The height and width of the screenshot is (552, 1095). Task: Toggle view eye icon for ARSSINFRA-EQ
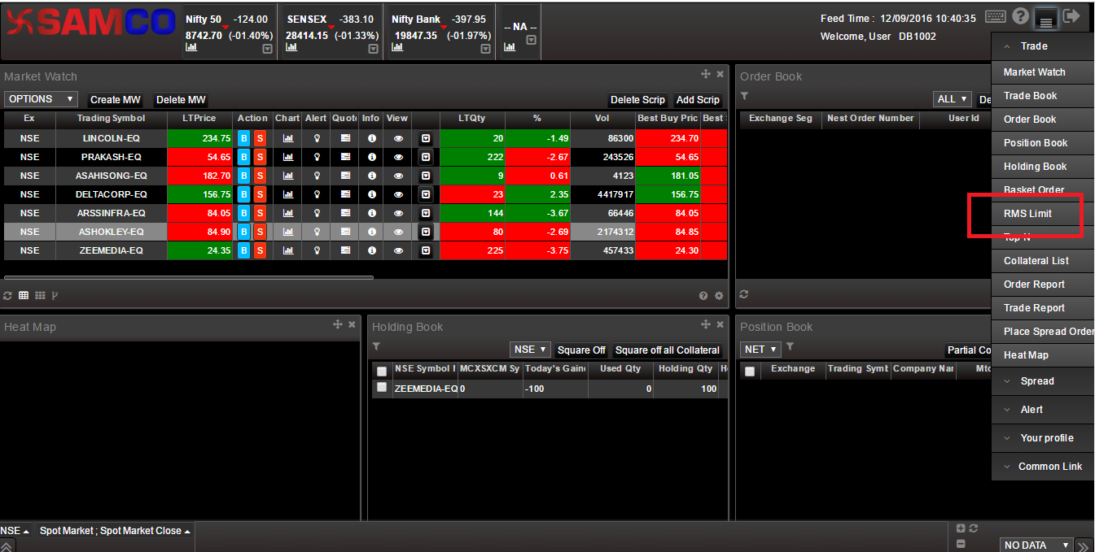point(398,213)
